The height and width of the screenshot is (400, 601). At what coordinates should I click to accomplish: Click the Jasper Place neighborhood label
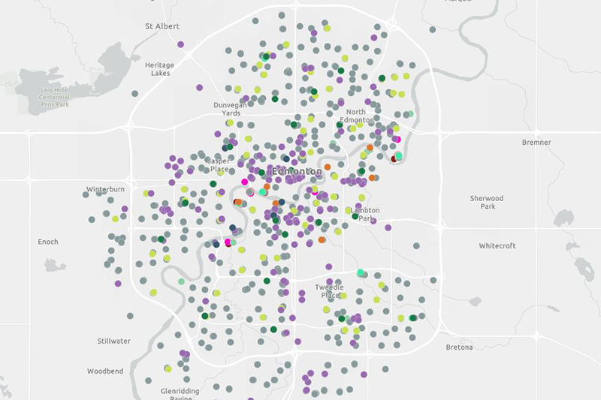tap(219, 164)
